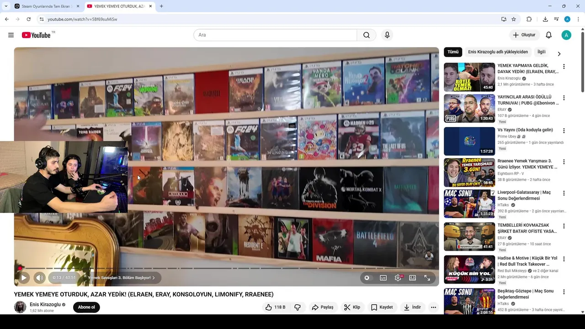Open a new browser tab
Screen dimensions: 585x329
tap(161, 6)
